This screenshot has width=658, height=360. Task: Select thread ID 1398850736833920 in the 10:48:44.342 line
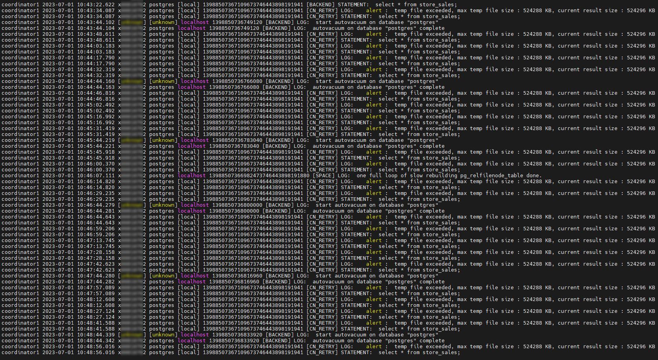click(x=234, y=341)
